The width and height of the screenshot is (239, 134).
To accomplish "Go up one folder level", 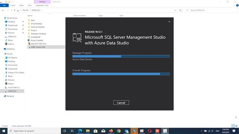I will [x=15, y=10].
